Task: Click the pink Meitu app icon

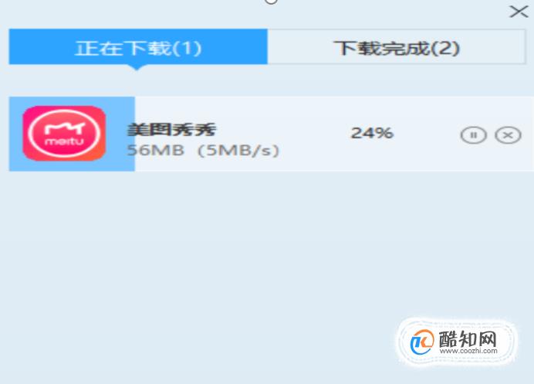Action: coord(64,133)
